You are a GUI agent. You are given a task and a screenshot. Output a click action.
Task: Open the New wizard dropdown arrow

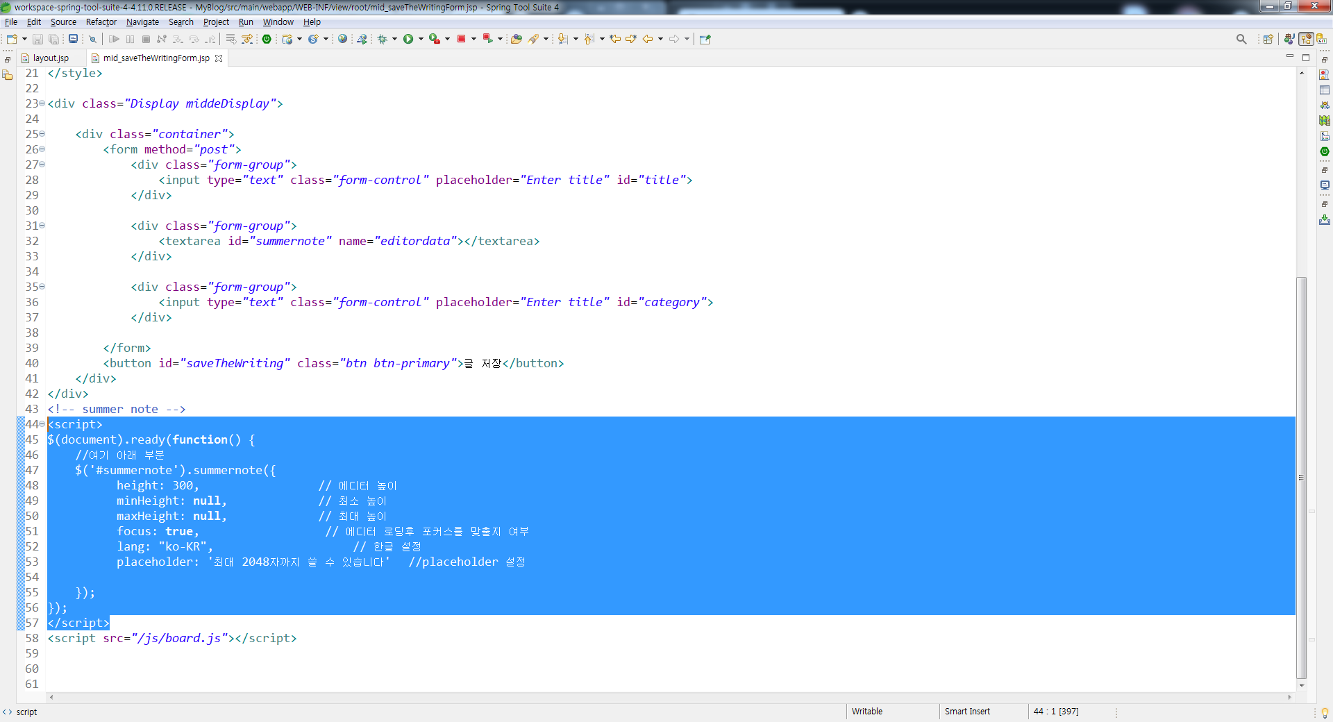24,39
